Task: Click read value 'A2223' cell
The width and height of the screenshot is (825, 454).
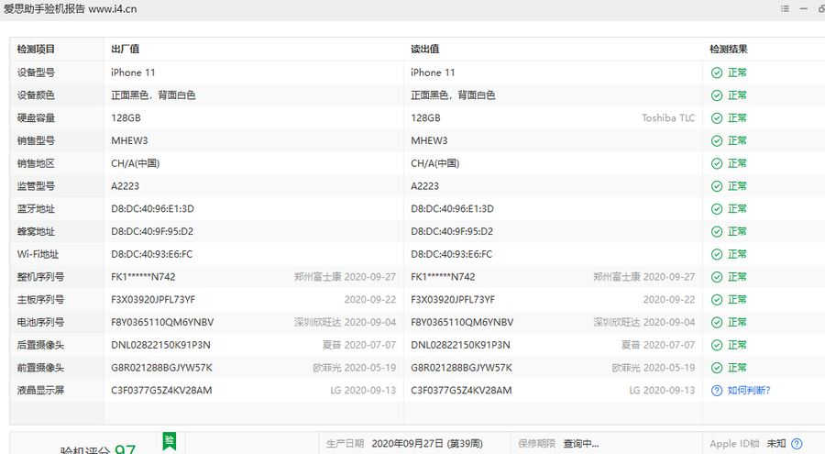Action: point(425,186)
